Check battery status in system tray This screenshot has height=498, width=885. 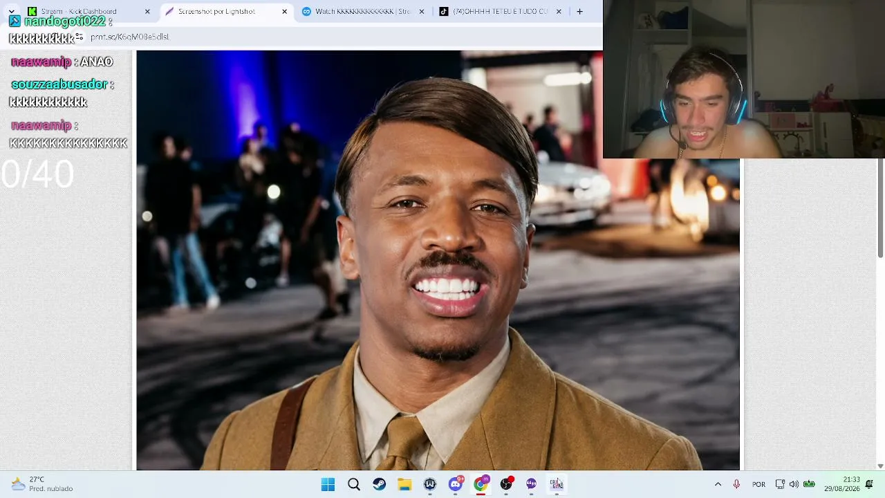coord(809,484)
